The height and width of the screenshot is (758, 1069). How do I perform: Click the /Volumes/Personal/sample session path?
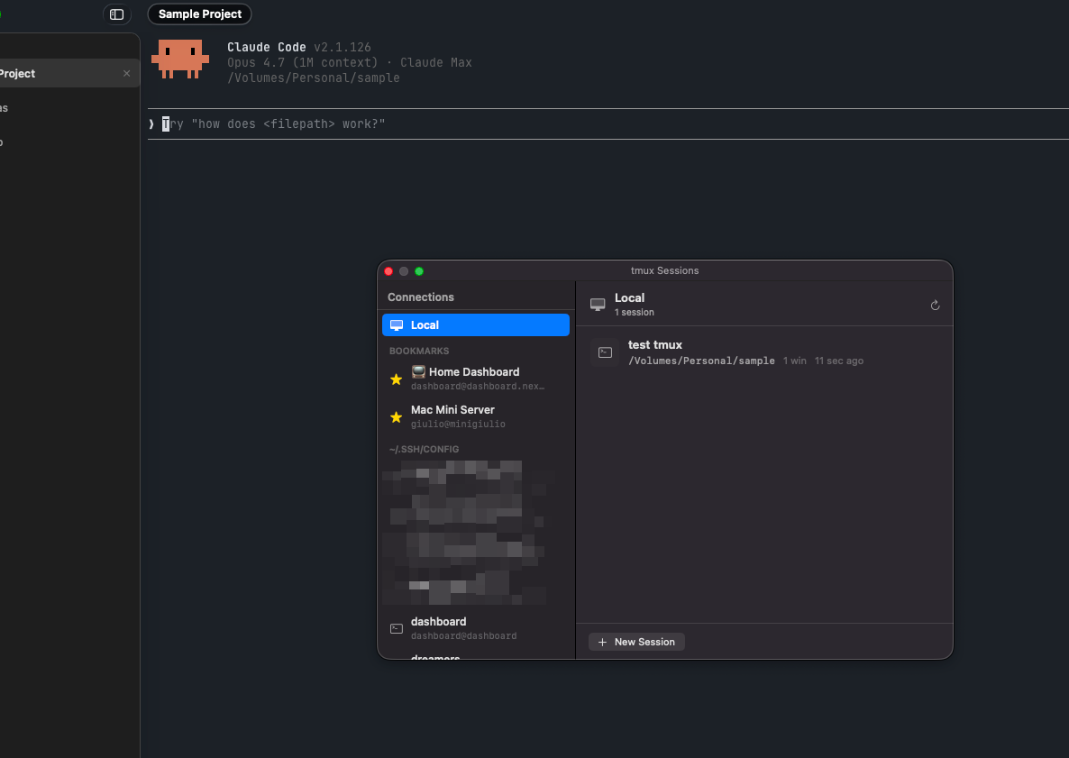pos(701,361)
